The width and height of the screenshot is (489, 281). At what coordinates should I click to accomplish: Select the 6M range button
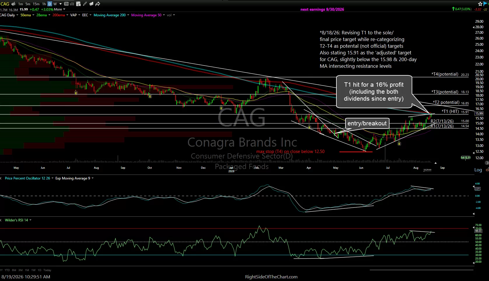pyautogui.click(x=14, y=270)
